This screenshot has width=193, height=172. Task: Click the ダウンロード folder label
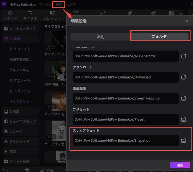tap(83, 67)
